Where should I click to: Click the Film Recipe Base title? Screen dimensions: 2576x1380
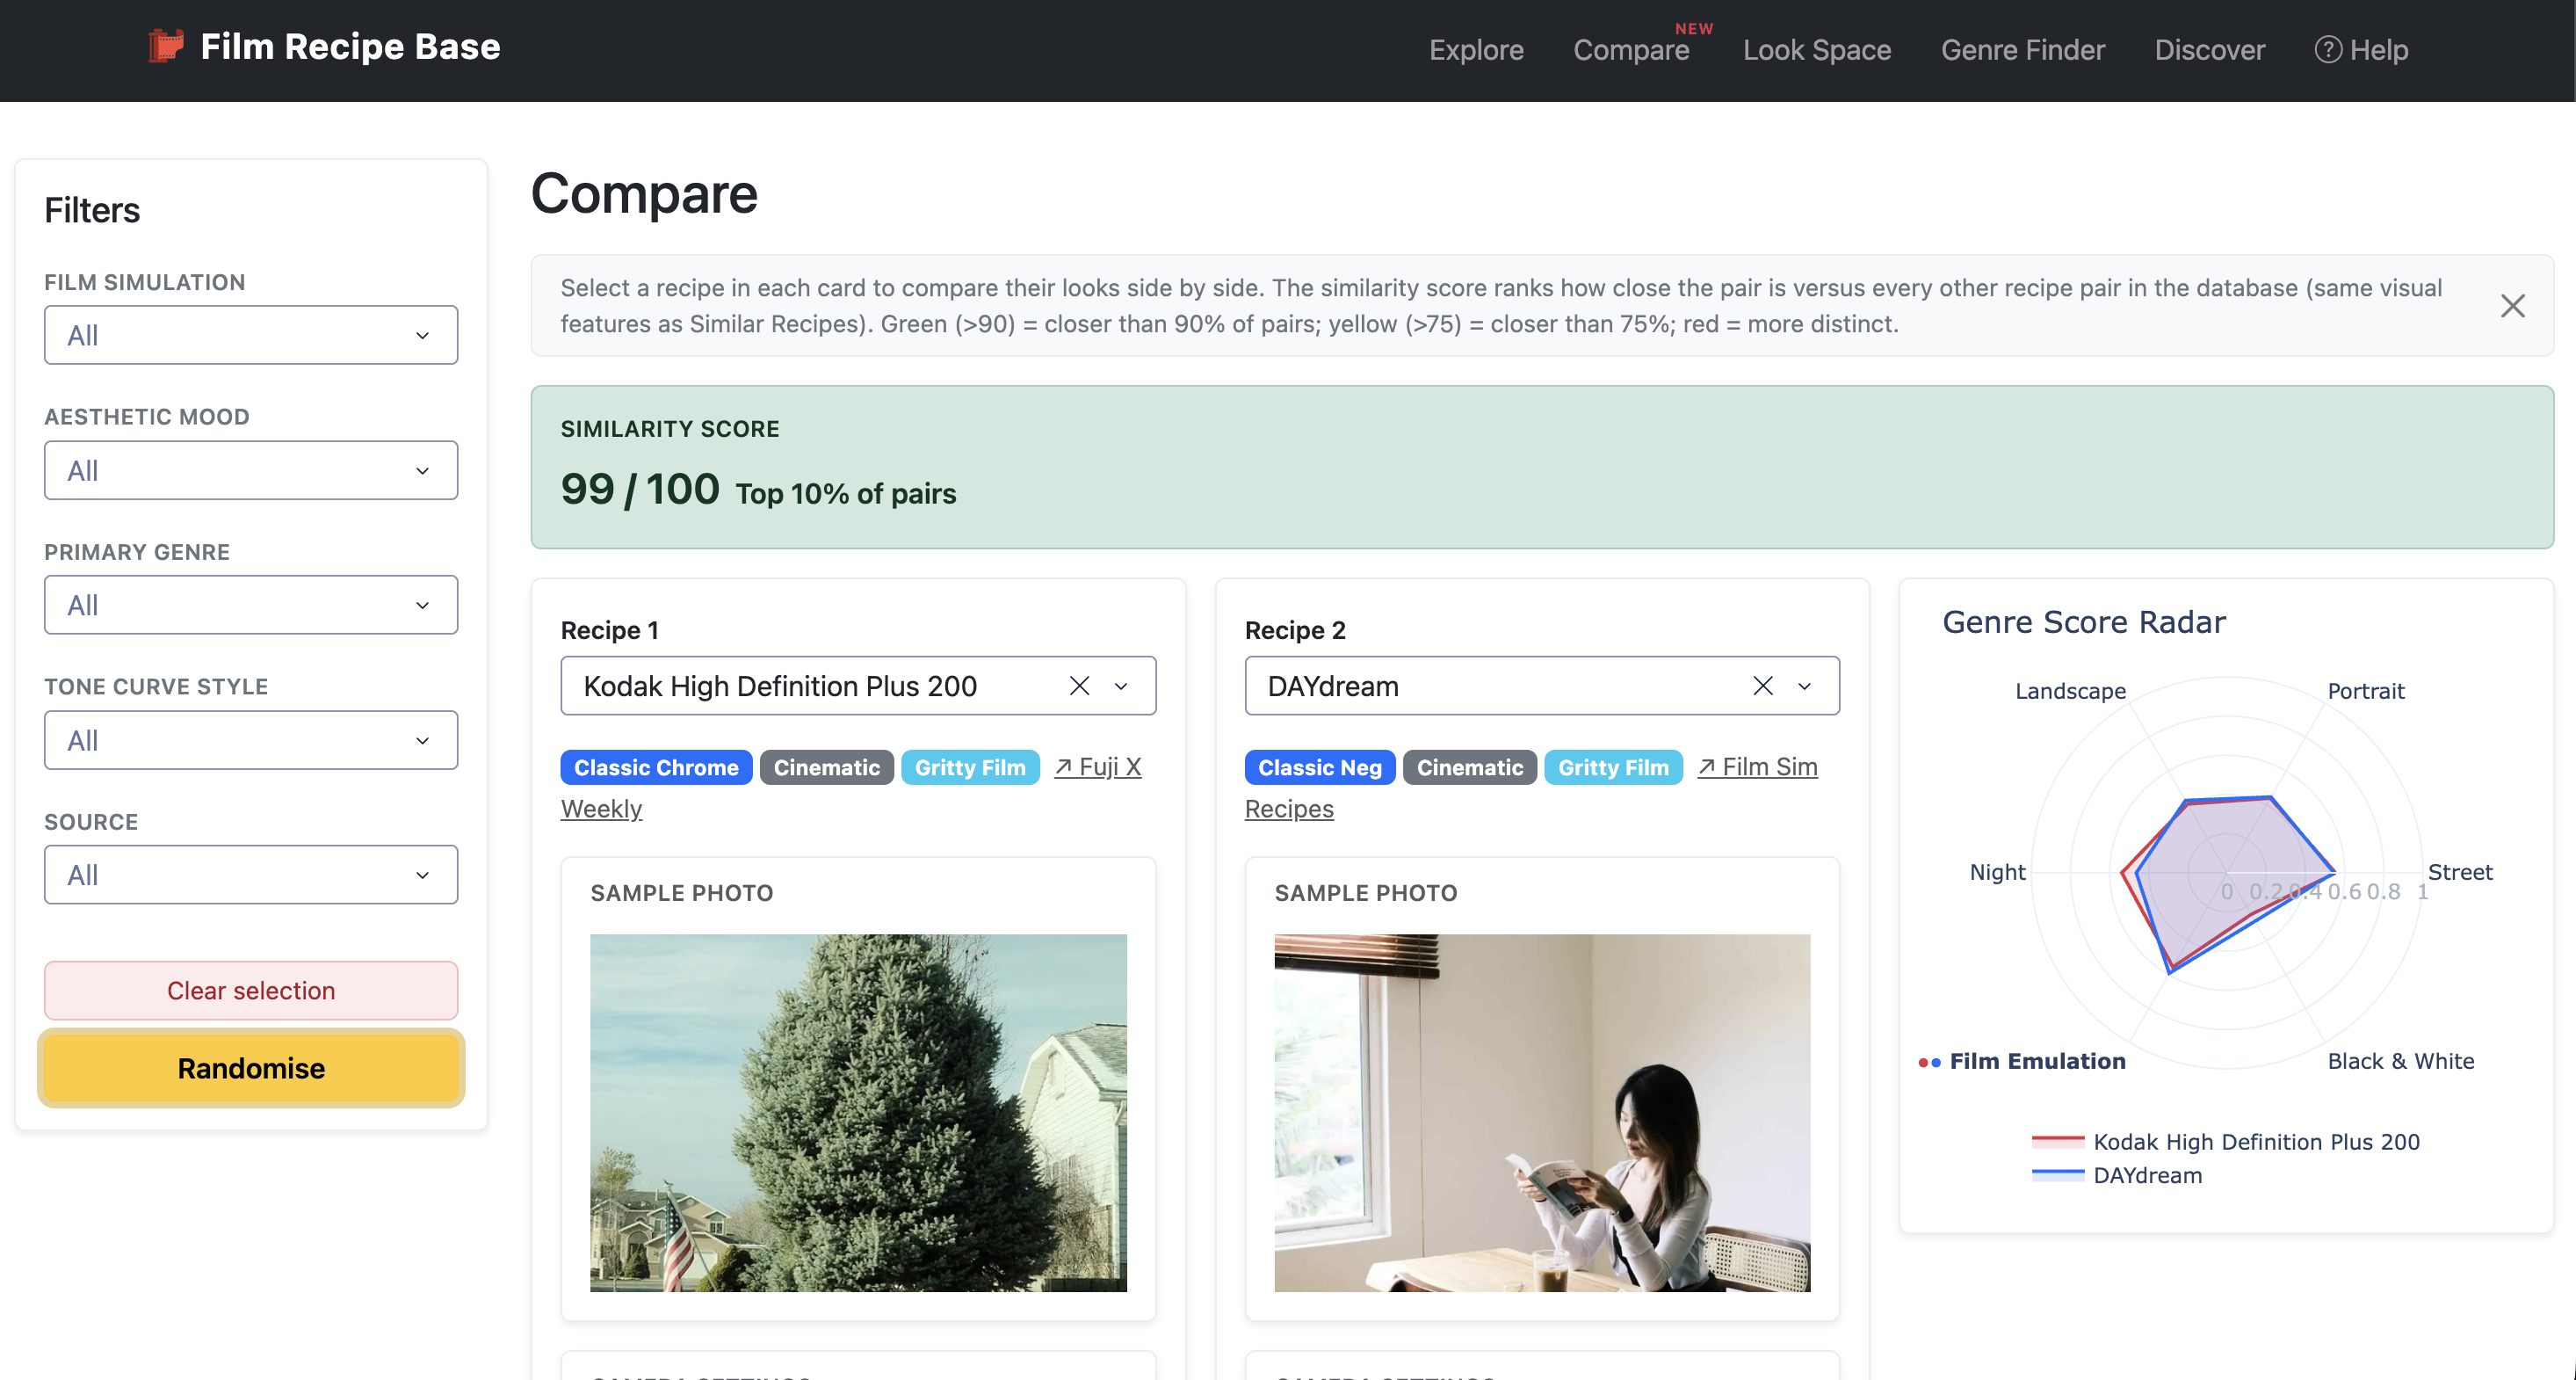point(350,46)
